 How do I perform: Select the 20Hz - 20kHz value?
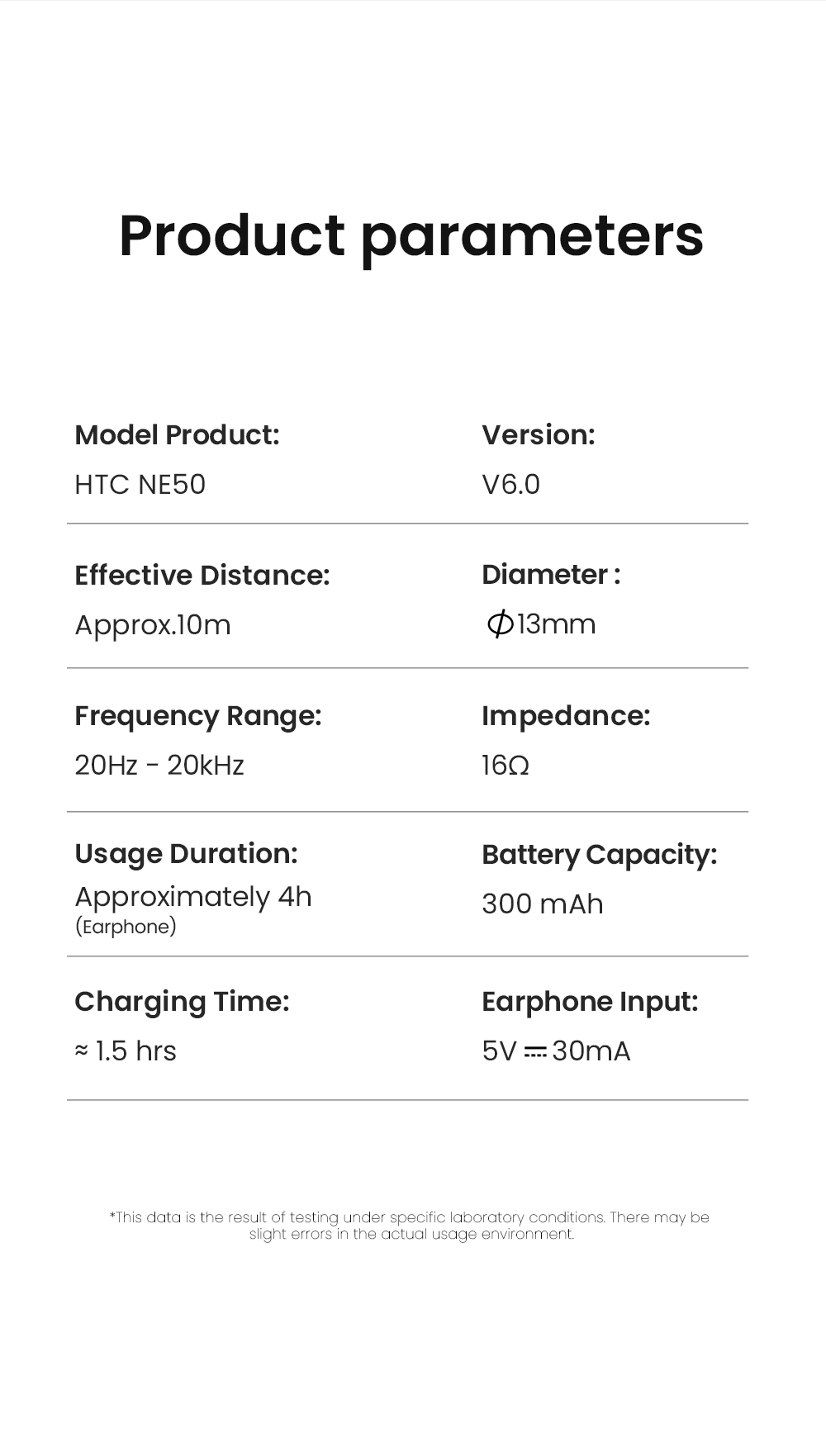pyautogui.click(x=159, y=766)
